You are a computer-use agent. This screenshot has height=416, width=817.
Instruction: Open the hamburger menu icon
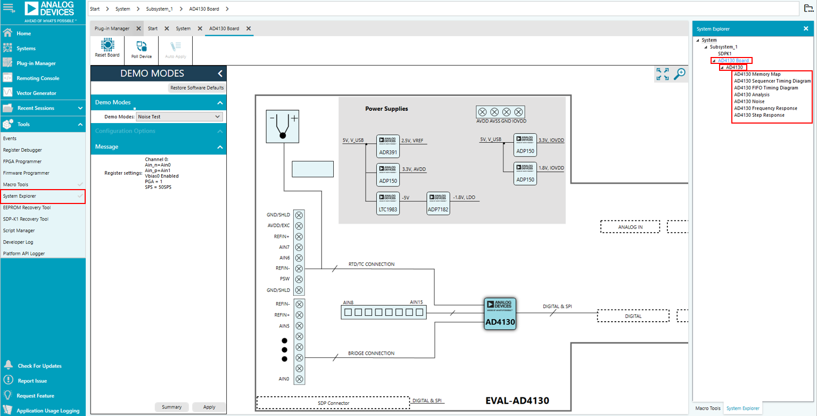8,7
